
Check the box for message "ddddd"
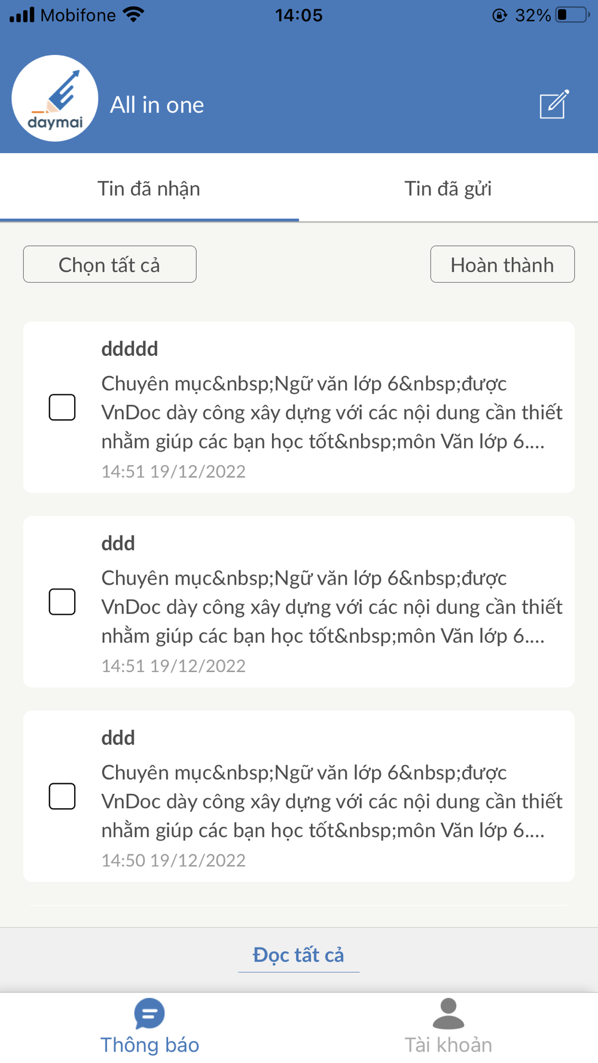click(x=62, y=407)
